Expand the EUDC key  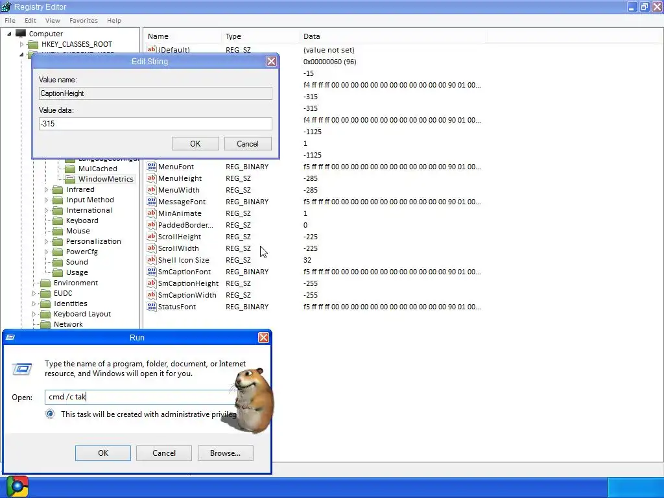click(x=34, y=293)
